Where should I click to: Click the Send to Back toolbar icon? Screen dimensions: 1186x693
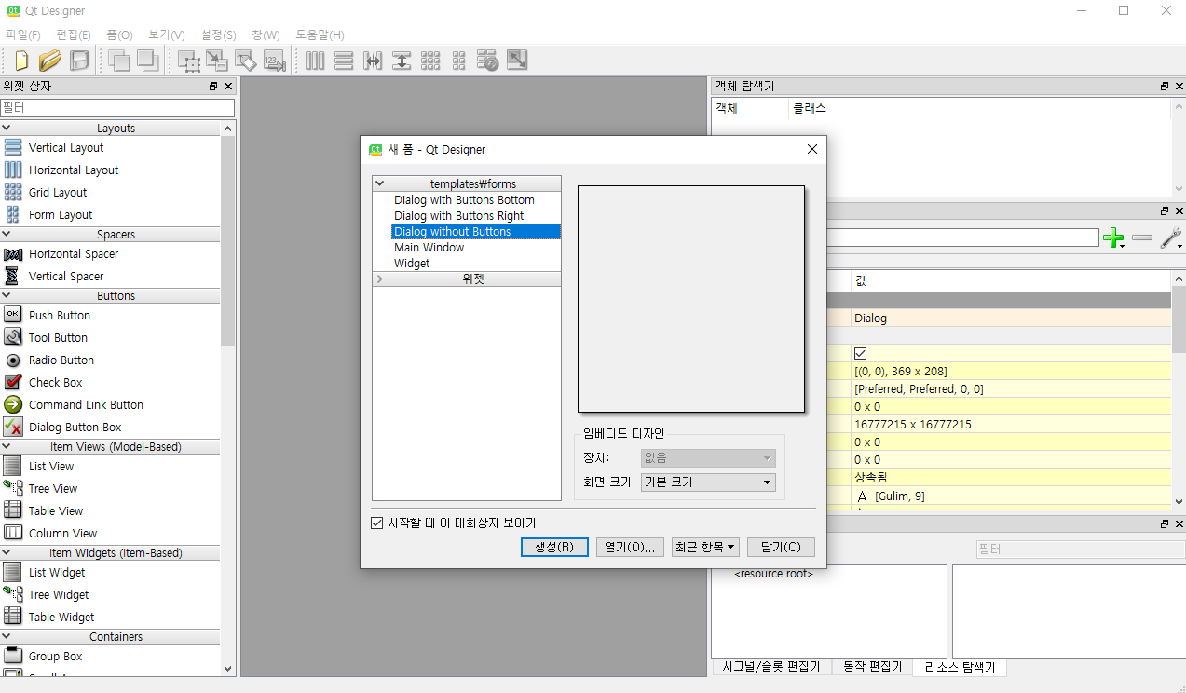click(118, 61)
